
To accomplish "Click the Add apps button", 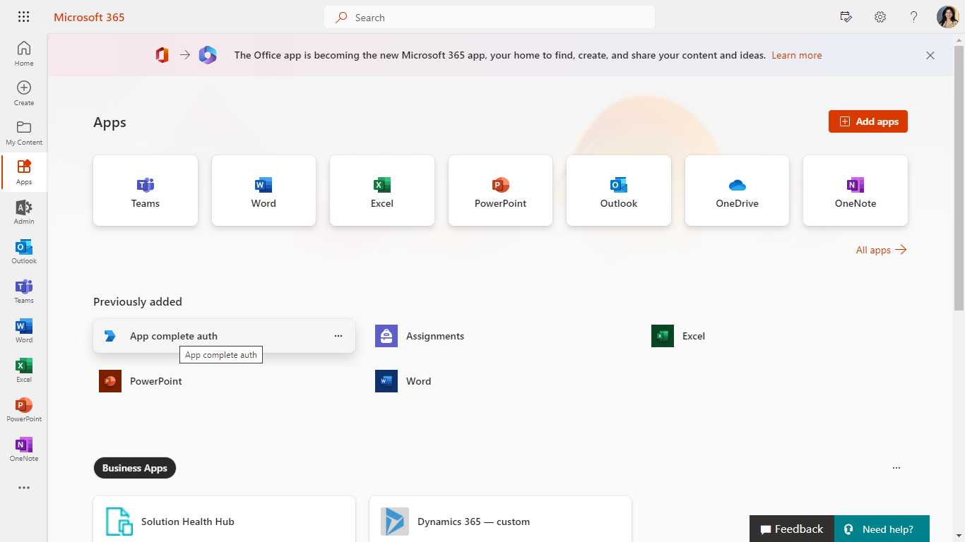I will pos(868,121).
